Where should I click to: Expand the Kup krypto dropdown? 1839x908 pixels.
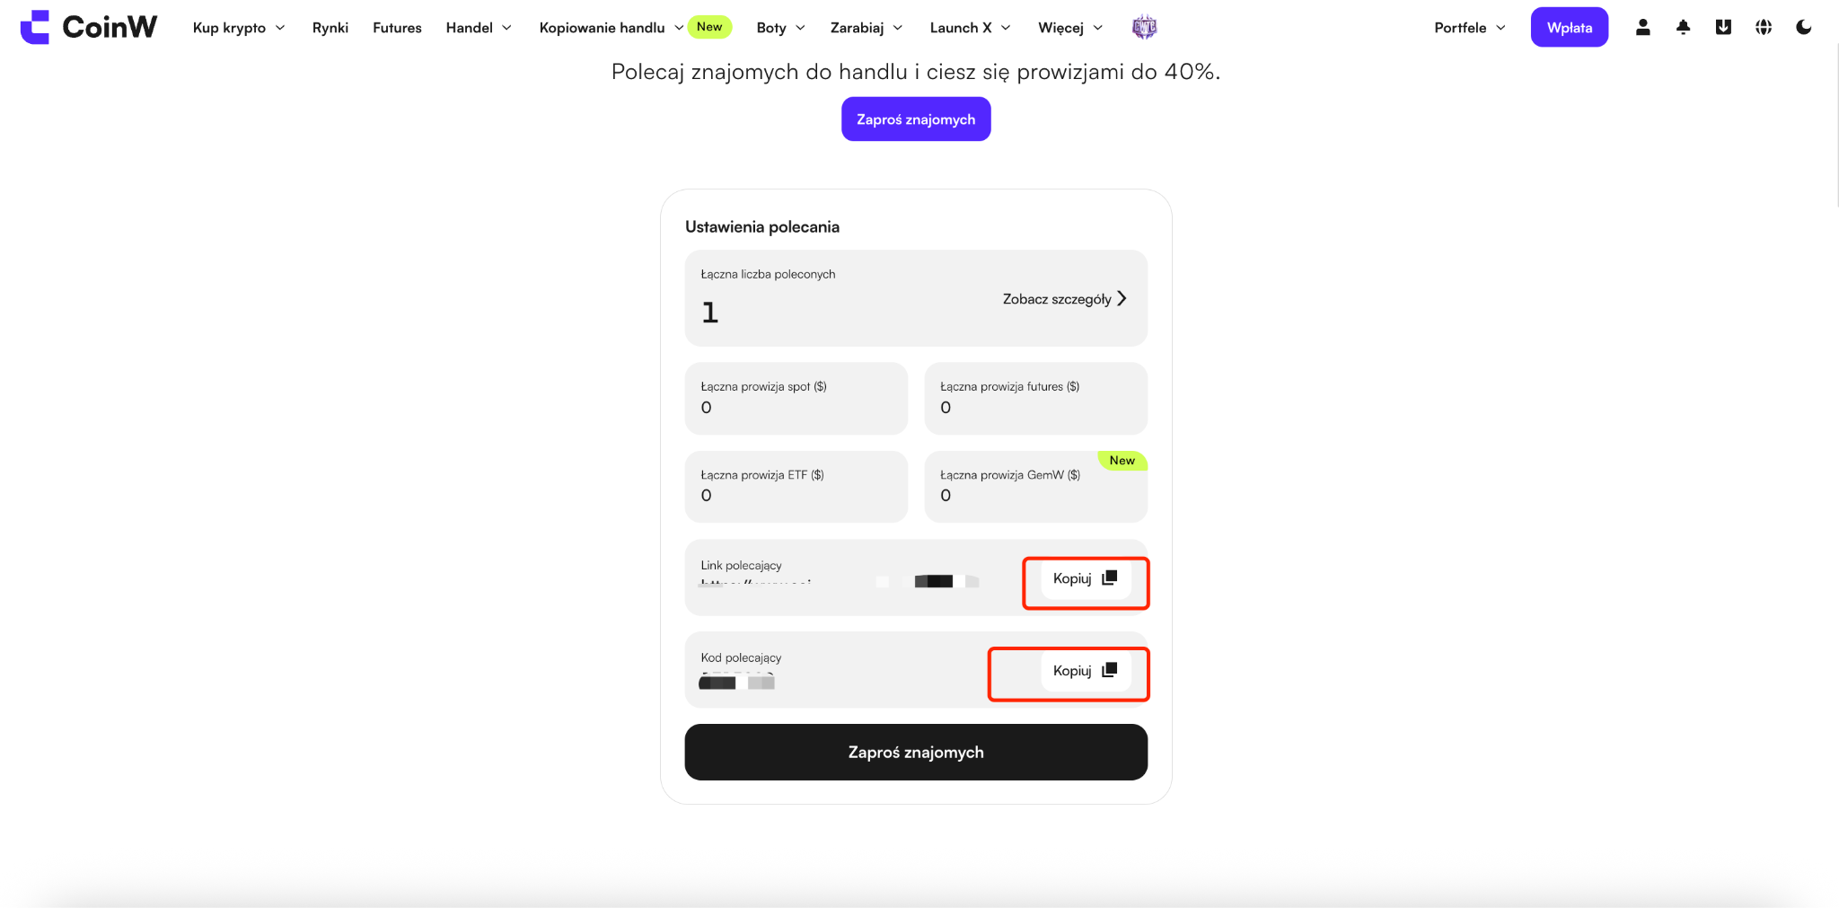pyautogui.click(x=239, y=28)
